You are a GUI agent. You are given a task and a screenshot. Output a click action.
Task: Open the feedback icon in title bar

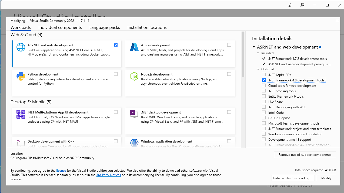(302, 5)
